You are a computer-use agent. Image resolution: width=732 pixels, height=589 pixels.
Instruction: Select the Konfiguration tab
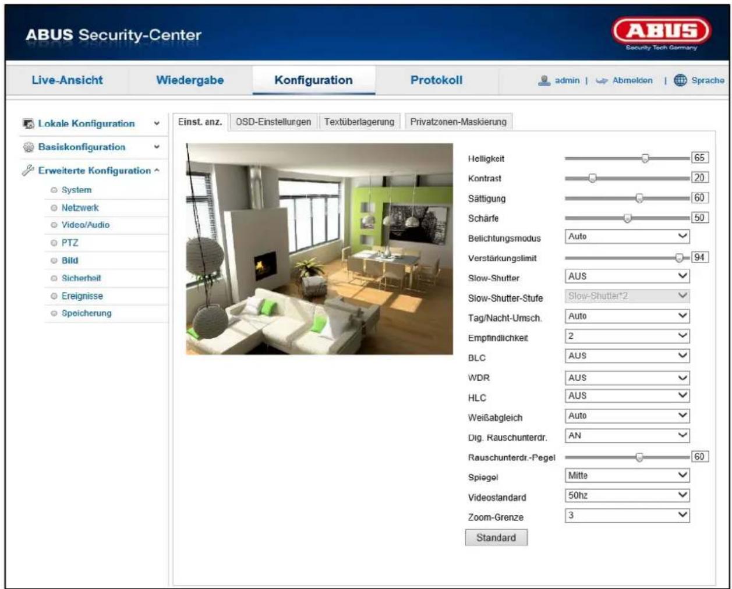313,80
